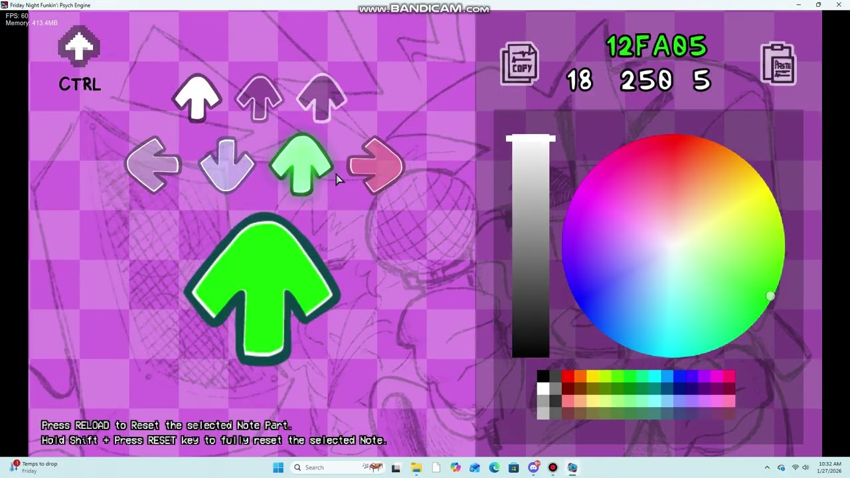This screenshot has height=478, width=850.
Task: Select the red right arrow note
Action: [376, 165]
